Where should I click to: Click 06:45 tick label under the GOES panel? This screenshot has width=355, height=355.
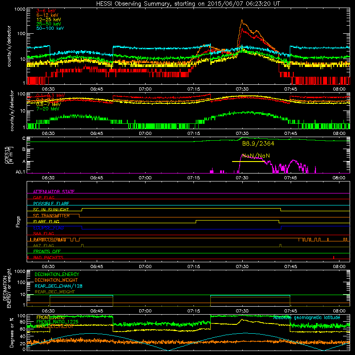coord(96,178)
